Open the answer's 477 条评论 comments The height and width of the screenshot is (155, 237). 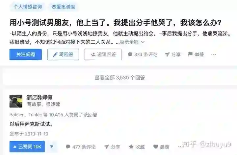(x=81, y=147)
